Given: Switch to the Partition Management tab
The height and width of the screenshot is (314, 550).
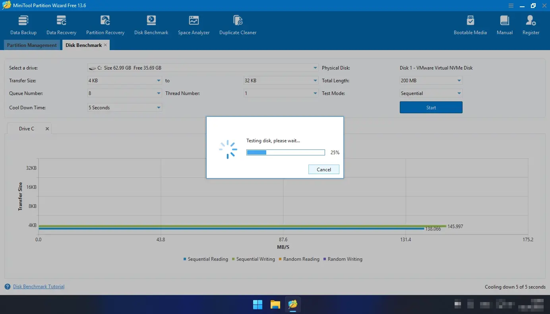Looking at the screenshot, I should point(32,45).
